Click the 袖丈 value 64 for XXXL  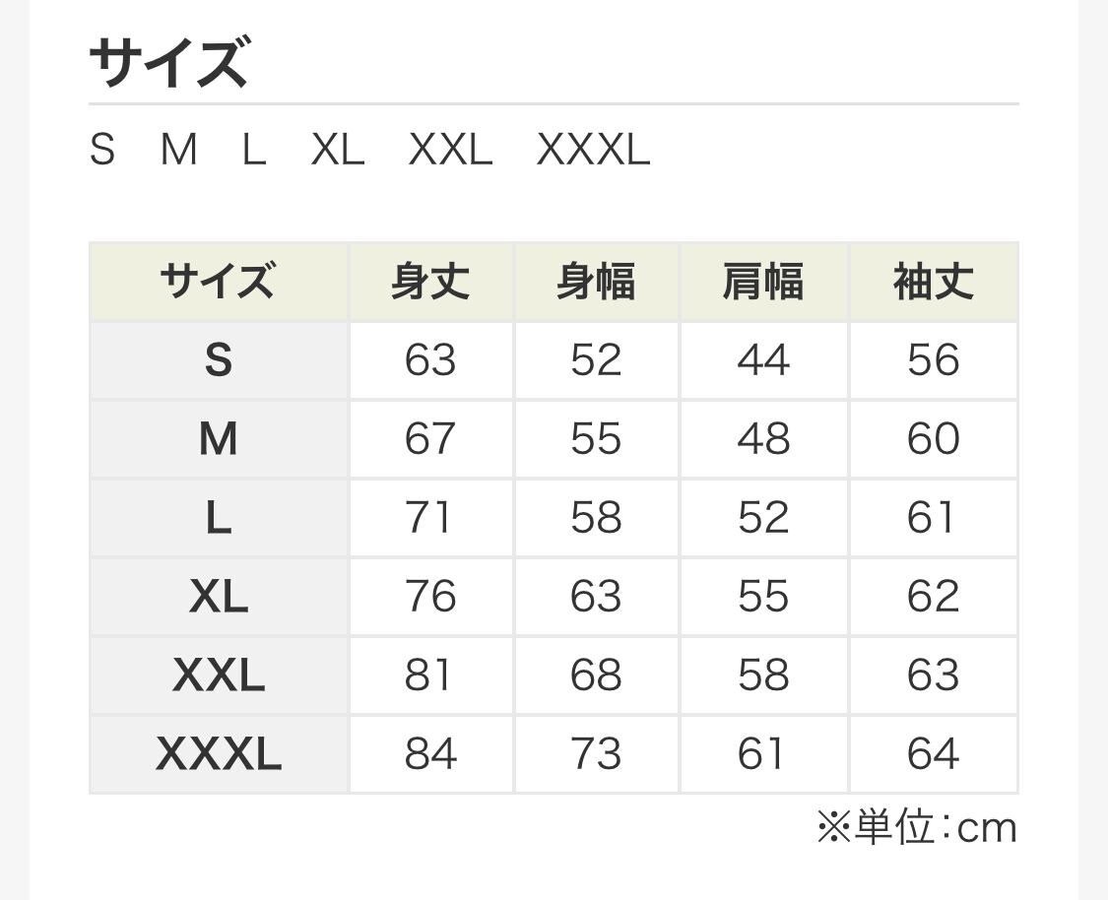coord(933,754)
